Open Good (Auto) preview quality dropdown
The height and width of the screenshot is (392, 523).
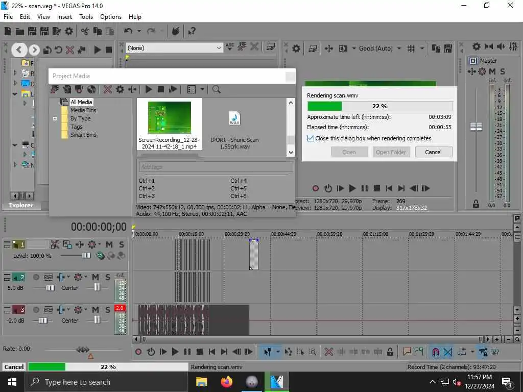click(399, 48)
